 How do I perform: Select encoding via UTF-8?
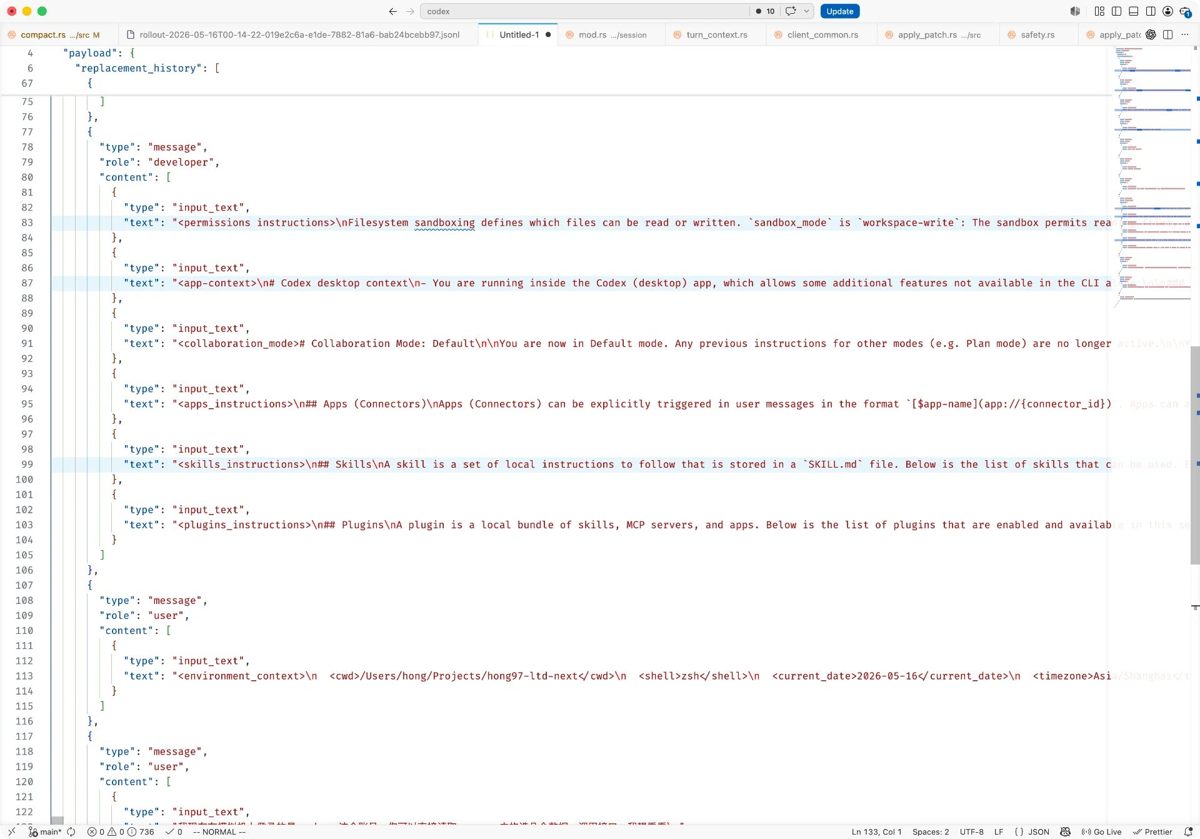(972, 832)
